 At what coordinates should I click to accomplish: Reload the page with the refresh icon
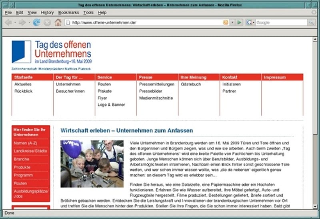coord(36,22)
